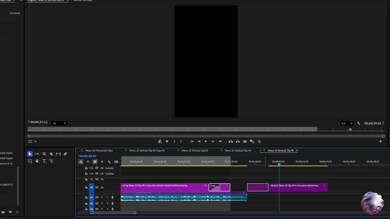Open News 10 Vertical Clip 95 panel menu
This screenshot has width=390, height=219.
click(297, 151)
